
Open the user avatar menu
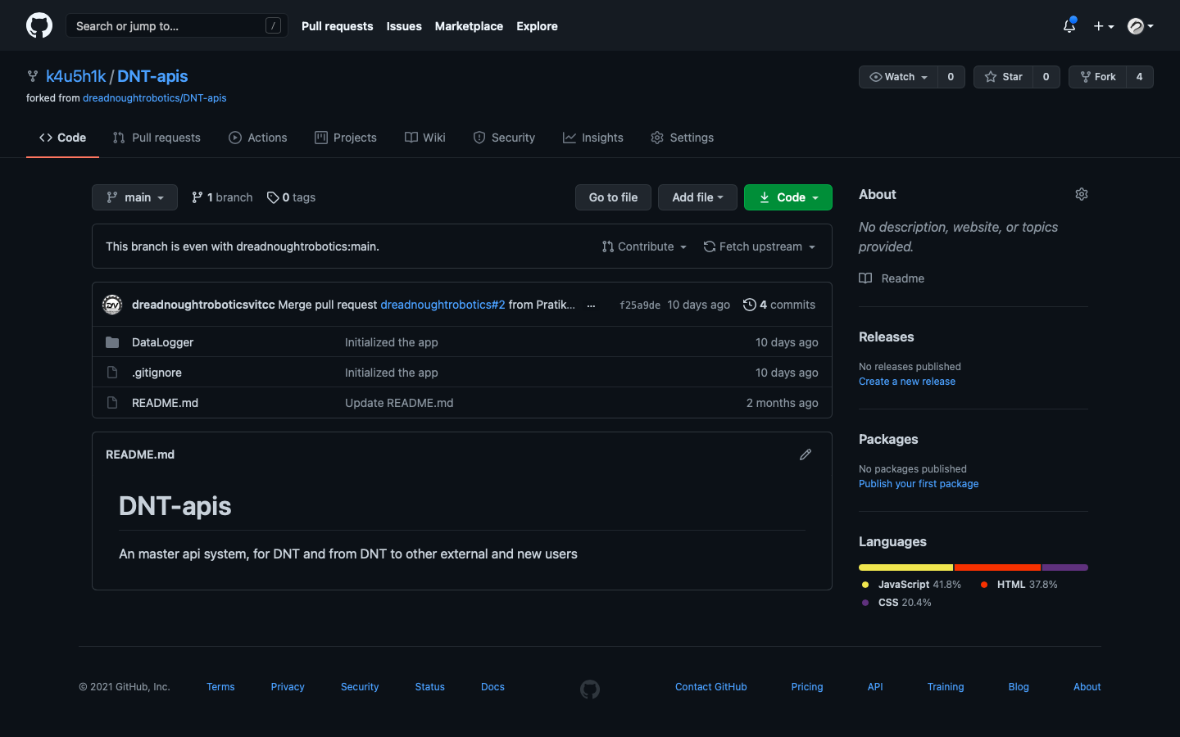1141,26
